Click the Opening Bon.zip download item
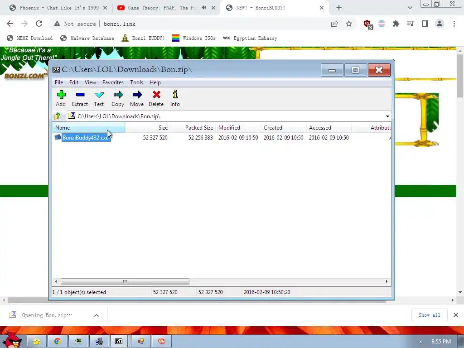Image resolution: width=464 pixels, height=348 pixels. [47, 315]
